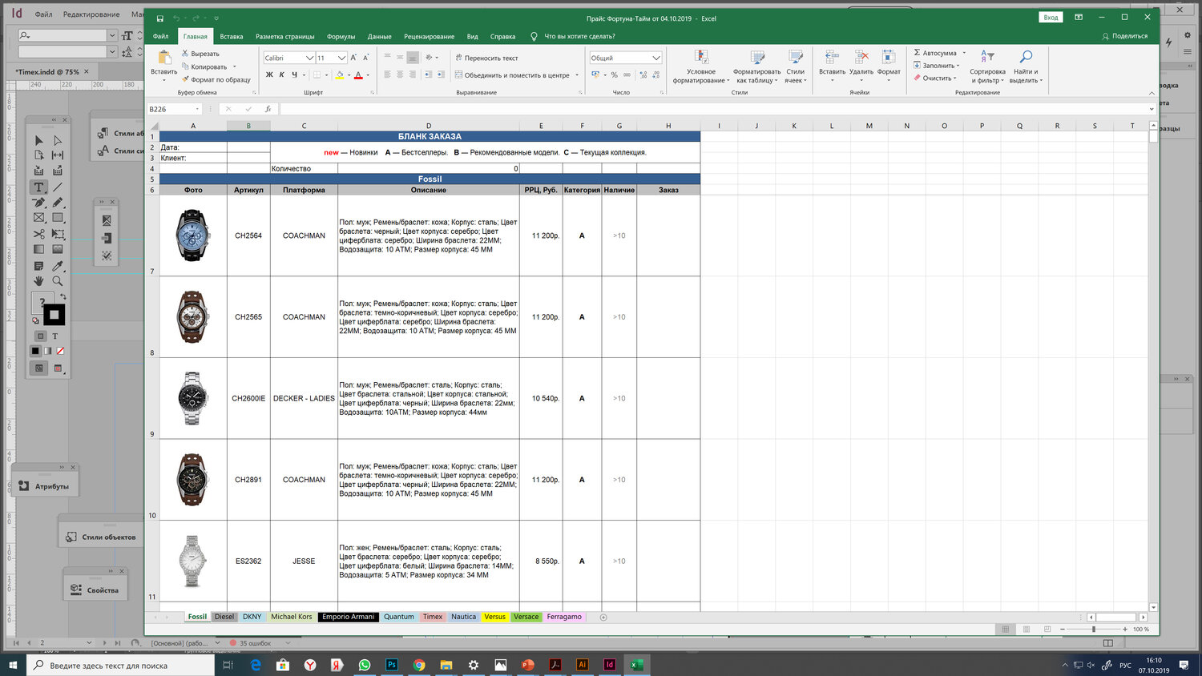Click the Format Painter brush icon

(186, 79)
